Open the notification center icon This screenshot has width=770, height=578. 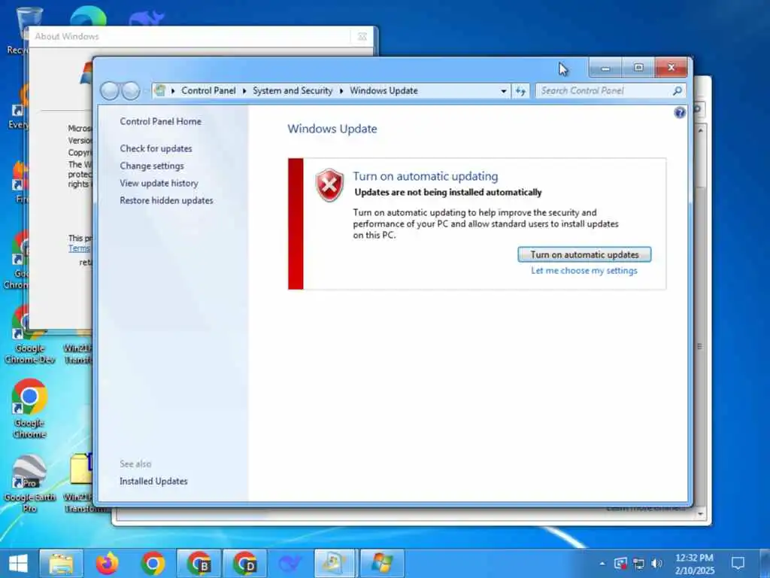point(738,563)
